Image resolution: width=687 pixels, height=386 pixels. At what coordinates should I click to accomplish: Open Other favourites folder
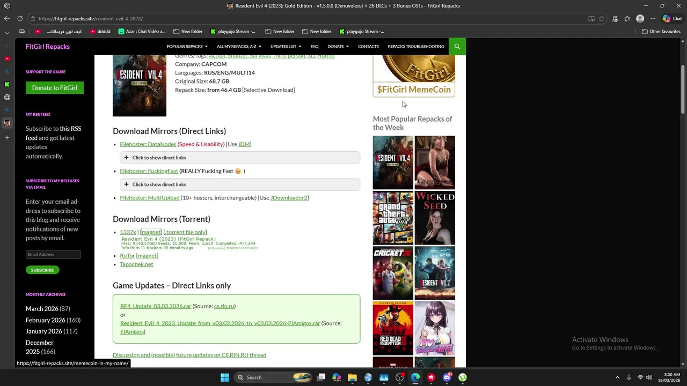(x=661, y=31)
